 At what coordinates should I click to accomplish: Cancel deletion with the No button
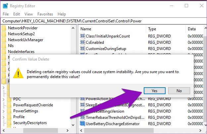coord(179,91)
